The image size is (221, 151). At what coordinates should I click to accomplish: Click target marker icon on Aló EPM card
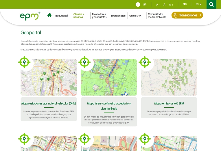[x=144, y=62]
